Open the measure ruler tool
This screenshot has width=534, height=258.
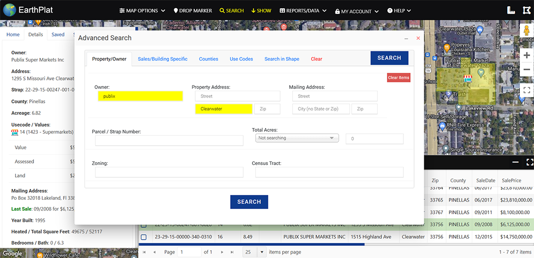[511, 10]
